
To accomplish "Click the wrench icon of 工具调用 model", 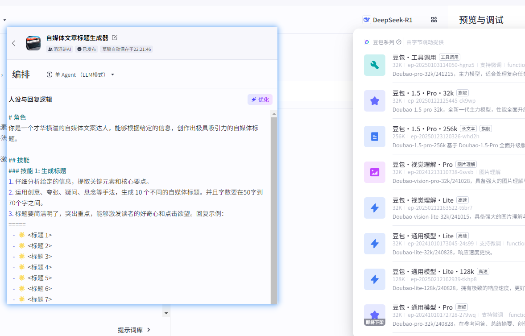I will click(x=375, y=65).
